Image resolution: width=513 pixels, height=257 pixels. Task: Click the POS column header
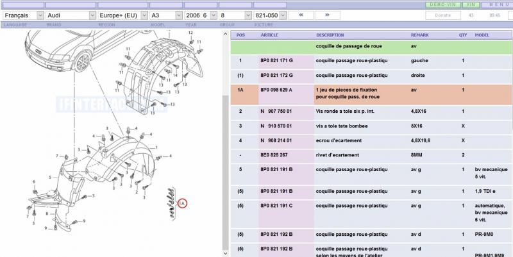pyautogui.click(x=240, y=35)
